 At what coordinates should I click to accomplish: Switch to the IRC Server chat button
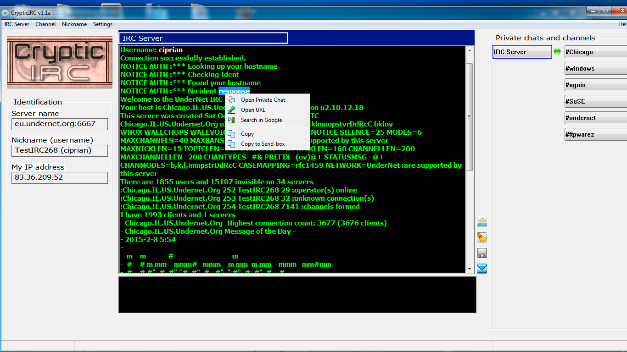point(522,52)
